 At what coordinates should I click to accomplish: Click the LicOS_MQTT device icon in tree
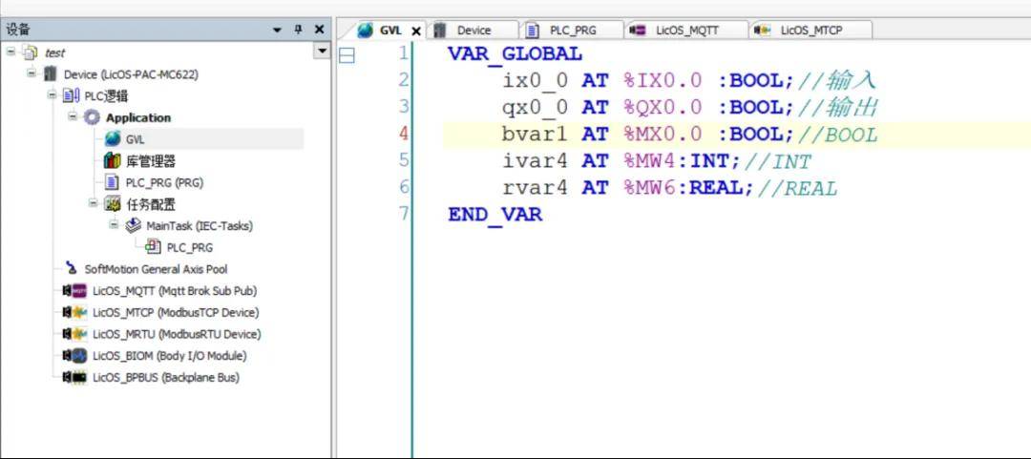(x=74, y=291)
